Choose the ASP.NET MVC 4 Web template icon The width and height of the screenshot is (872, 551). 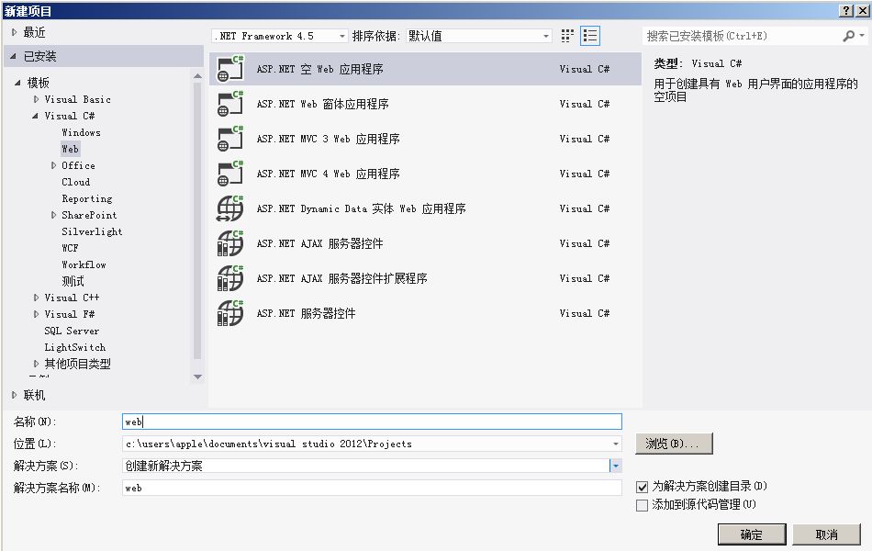coord(230,174)
